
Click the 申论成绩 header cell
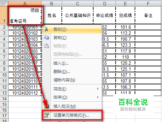point(105,15)
